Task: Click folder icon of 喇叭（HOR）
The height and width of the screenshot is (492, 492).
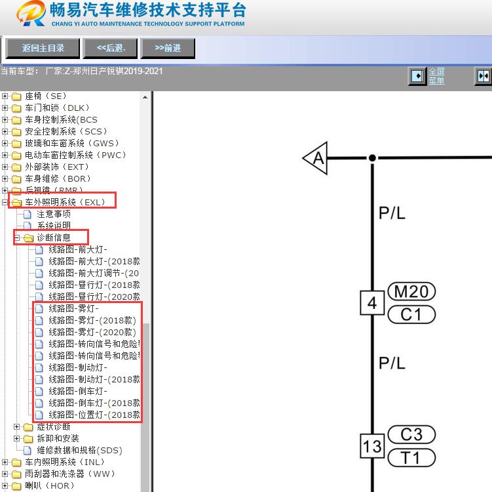Action: pyautogui.click(x=16, y=486)
